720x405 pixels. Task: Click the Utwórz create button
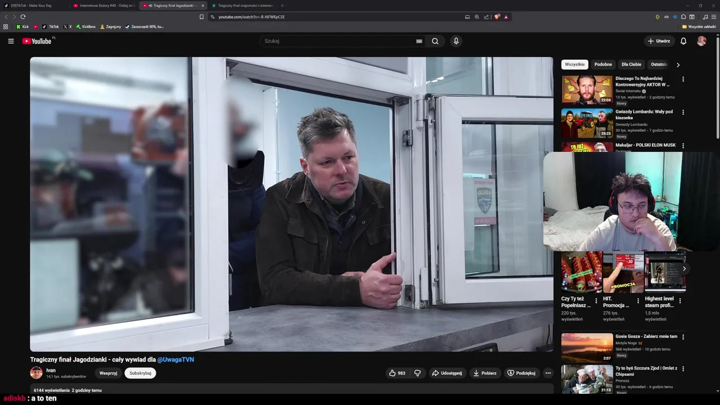tap(659, 41)
